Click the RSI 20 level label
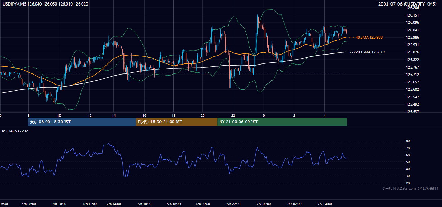The width and height of the screenshot is (442, 207). click(408, 183)
